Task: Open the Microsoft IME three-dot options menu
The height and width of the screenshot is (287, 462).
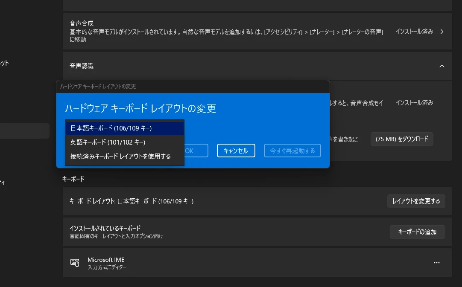Action: (x=436, y=263)
